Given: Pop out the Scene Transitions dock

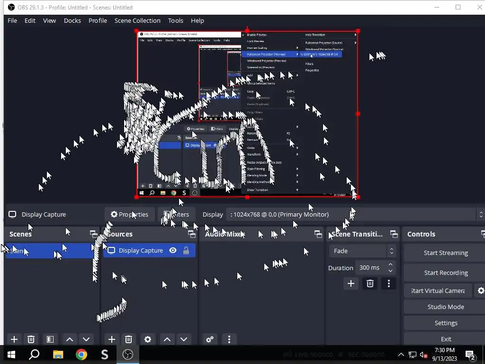Looking at the screenshot, I should 394,234.
